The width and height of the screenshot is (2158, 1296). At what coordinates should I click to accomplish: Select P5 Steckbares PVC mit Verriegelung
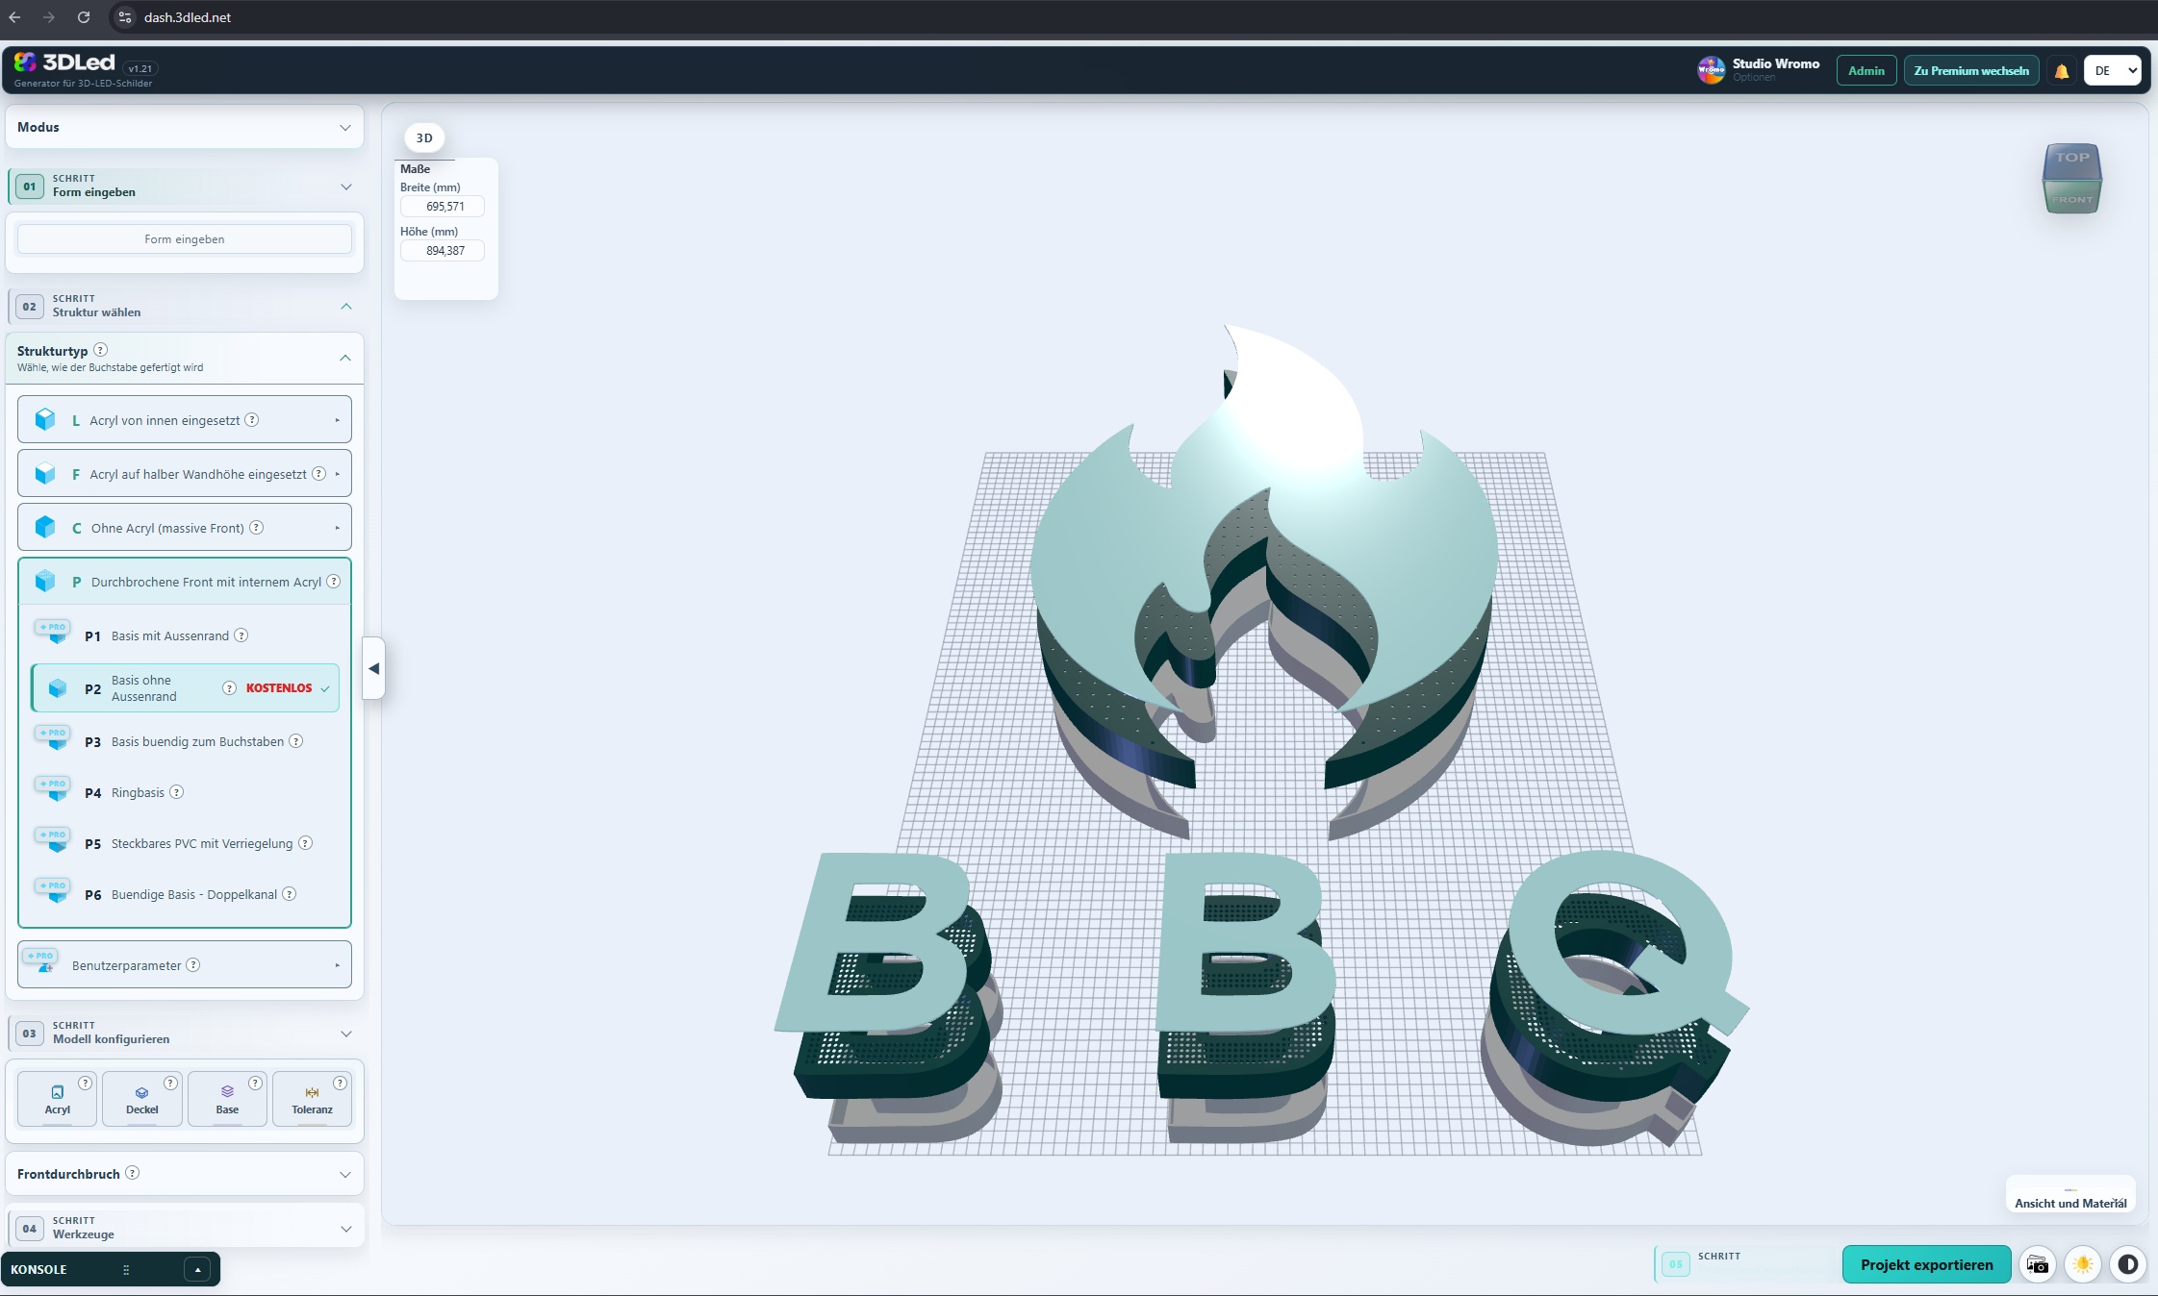coord(185,843)
